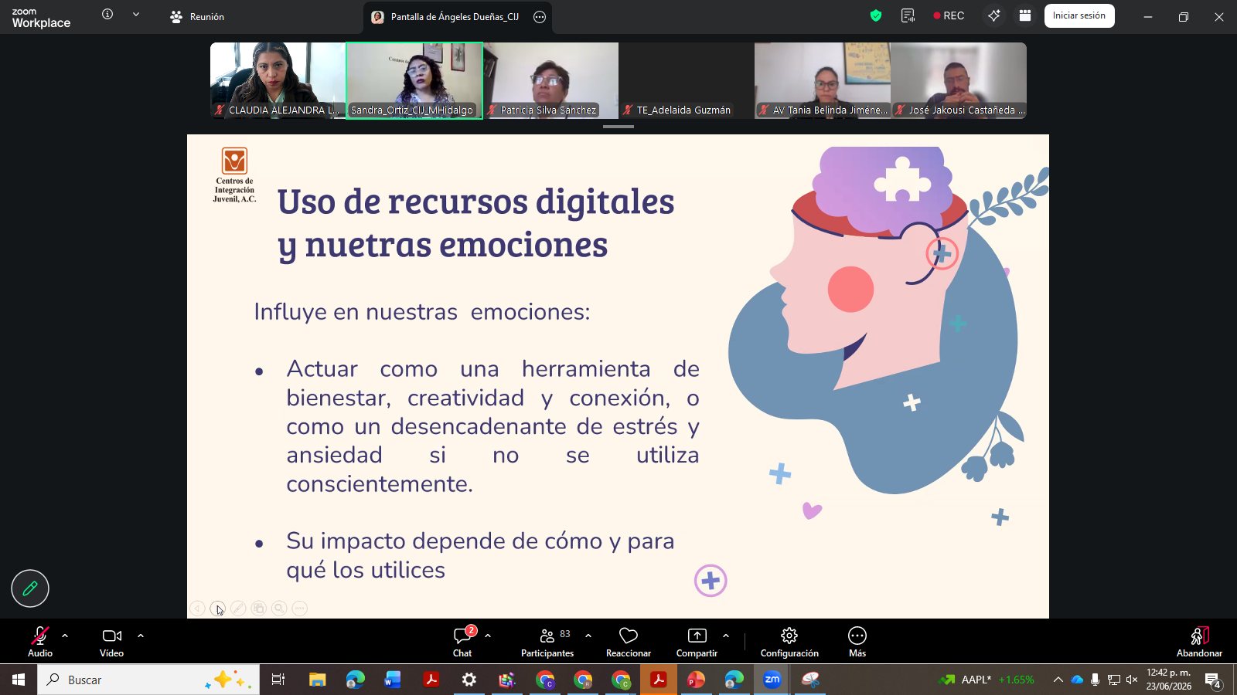The image size is (1237, 695).
Task: Switch to the highlighted Acrobat taskbar app
Action: tap(659, 680)
